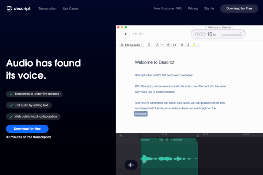Click the 00:16 timeline ruler mark
This screenshot has height=175, width=263.
tap(164, 135)
